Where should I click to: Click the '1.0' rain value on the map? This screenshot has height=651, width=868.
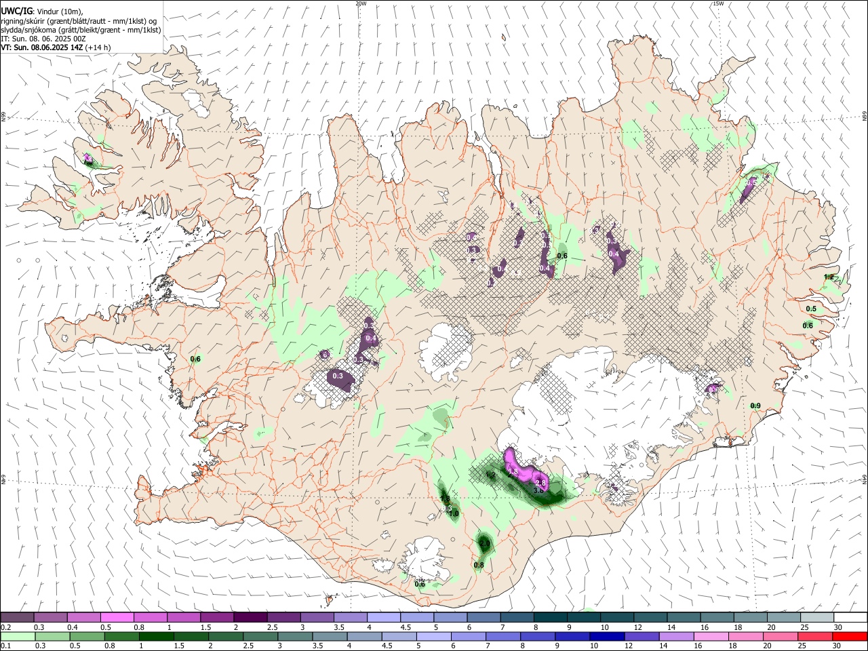[x=454, y=514]
